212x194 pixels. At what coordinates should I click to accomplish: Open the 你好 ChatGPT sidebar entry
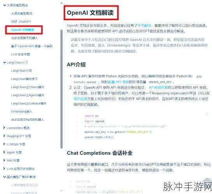(x=21, y=22)
